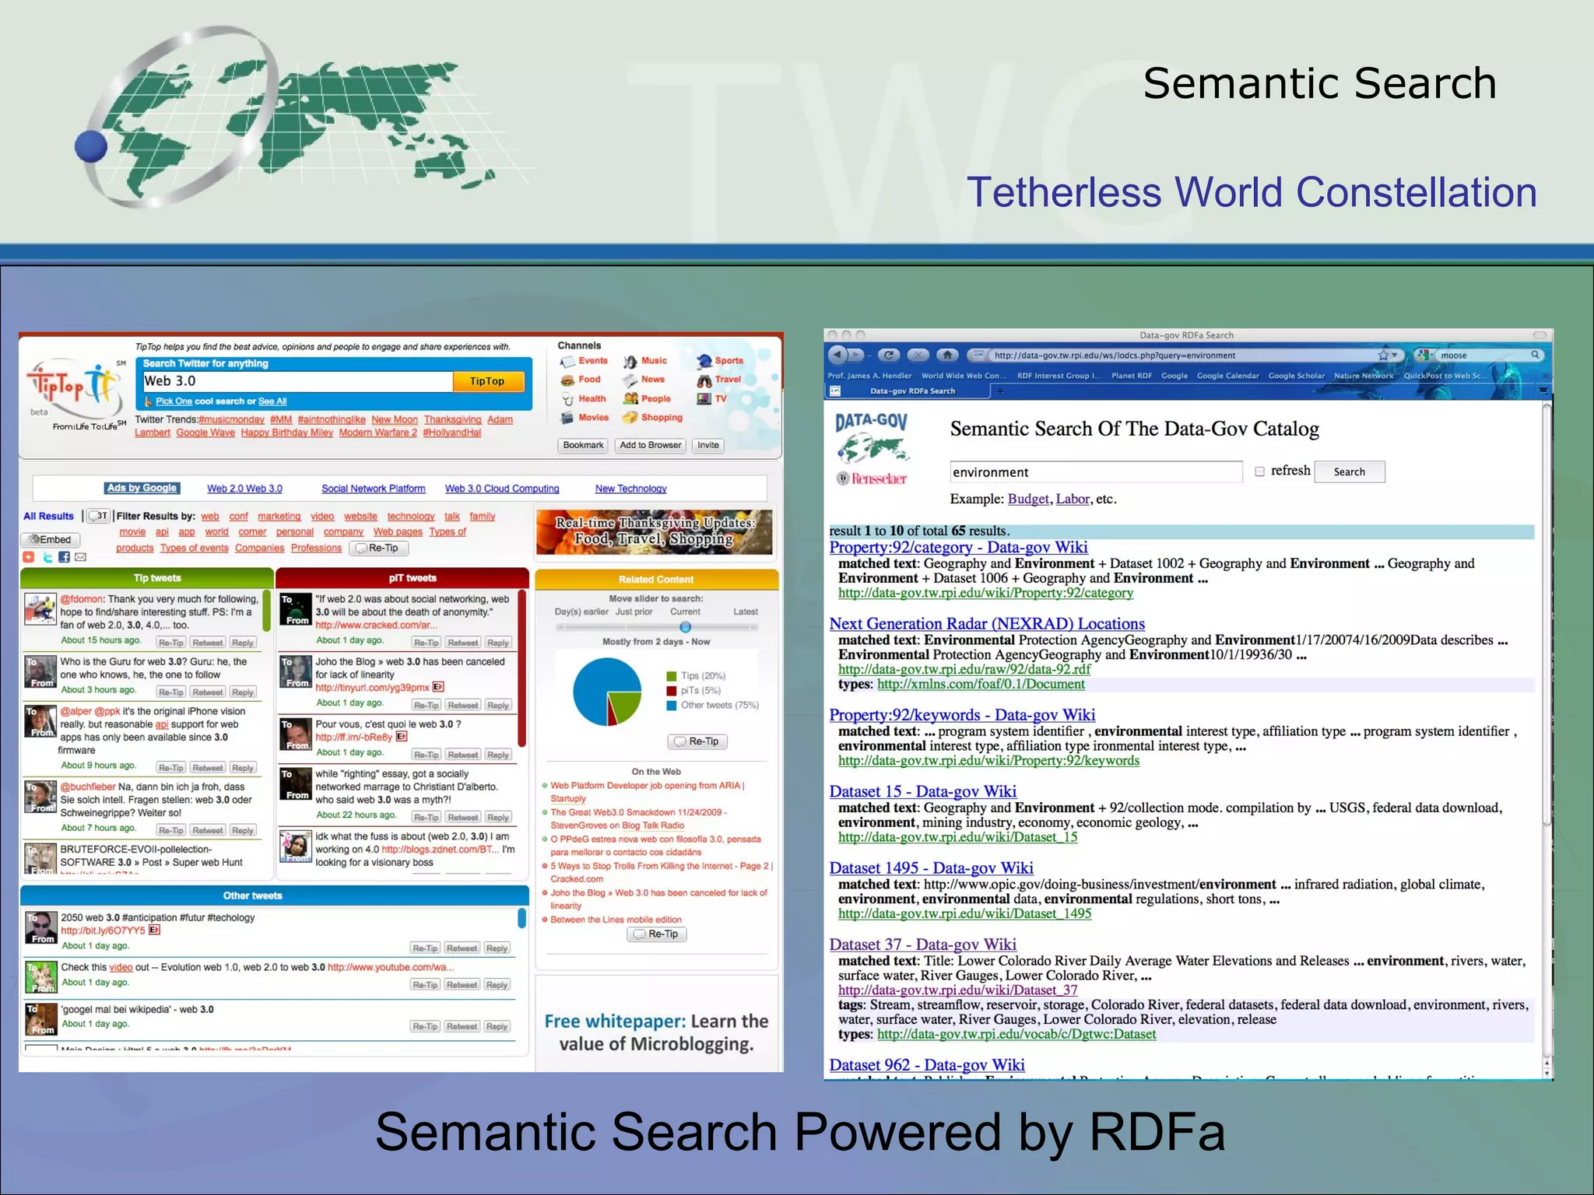Click the Embed button
Viewport: 1594px width, 1195px height.
coord(51,539)
